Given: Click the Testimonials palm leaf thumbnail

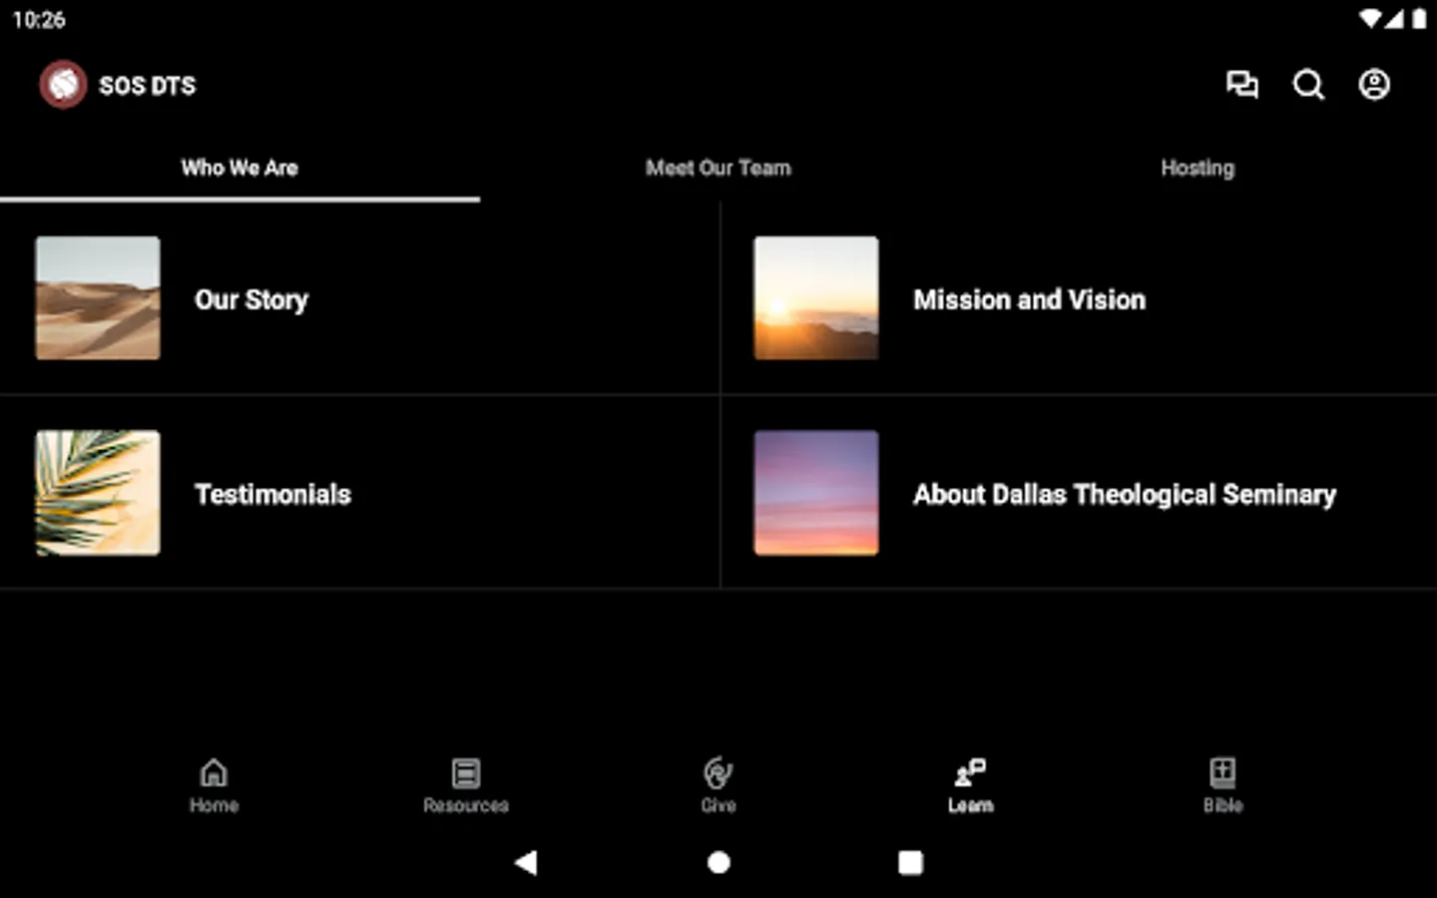Looking at the screenshot, I should (97, 493).
